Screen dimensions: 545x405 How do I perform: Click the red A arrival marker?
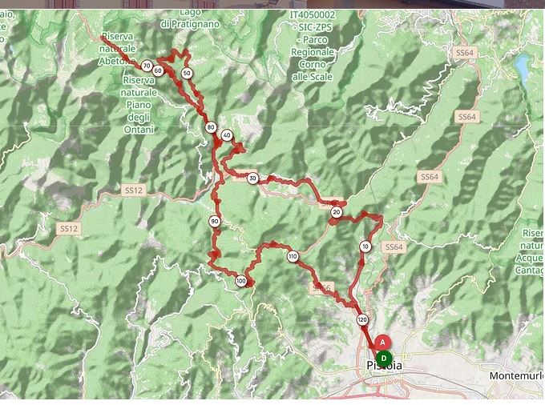[382, 343]
